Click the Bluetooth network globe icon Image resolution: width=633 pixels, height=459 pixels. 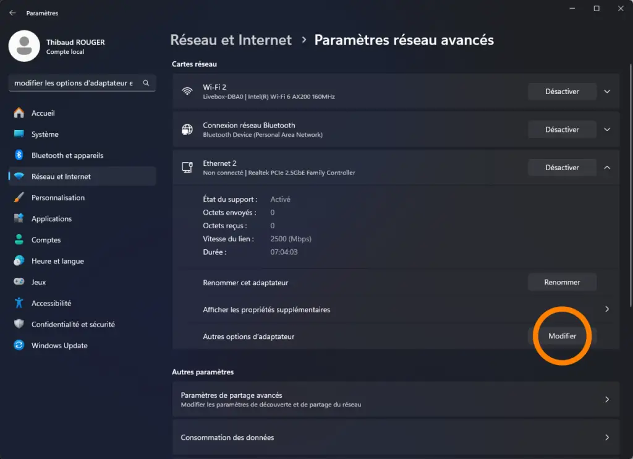click(187, 129)
